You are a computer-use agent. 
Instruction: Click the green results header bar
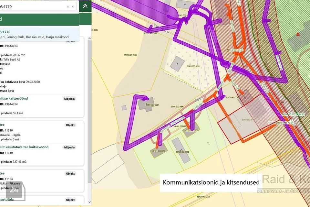[39, 19]
